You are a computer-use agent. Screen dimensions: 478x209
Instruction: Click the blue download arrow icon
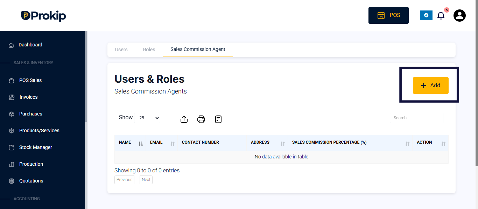(426, 15)
